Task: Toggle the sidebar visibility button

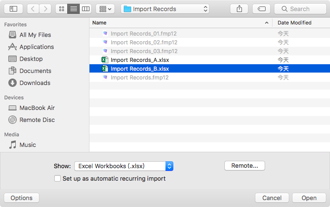Action: (13, 9)
